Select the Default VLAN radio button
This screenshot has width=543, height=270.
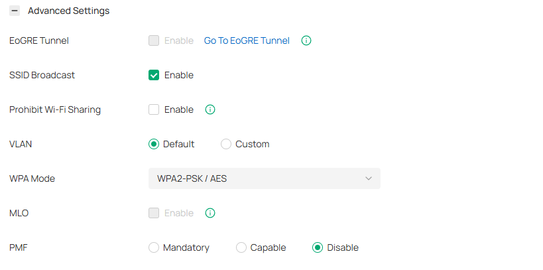154,144
